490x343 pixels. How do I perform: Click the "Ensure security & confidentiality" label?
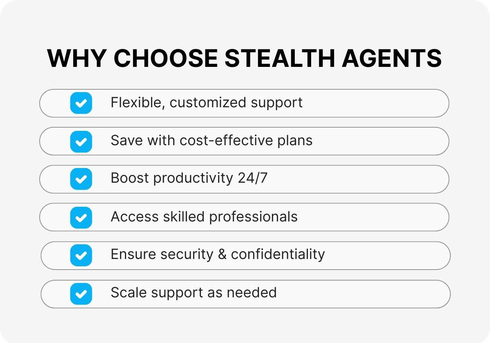click(x=217, y=254)
